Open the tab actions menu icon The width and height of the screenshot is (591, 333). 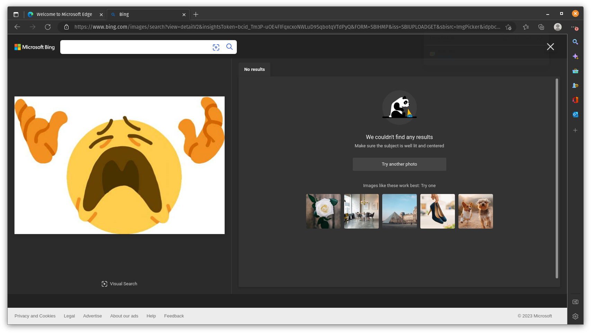pos(16,15)
